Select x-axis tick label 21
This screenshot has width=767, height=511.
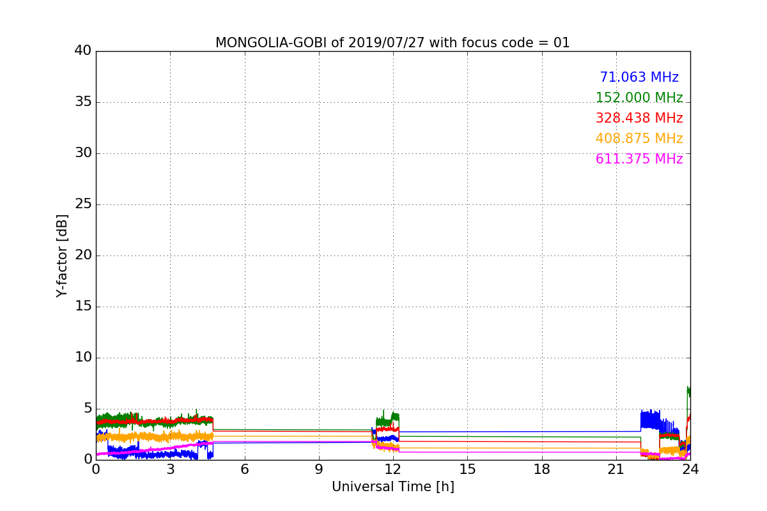[x=616, y=469]
